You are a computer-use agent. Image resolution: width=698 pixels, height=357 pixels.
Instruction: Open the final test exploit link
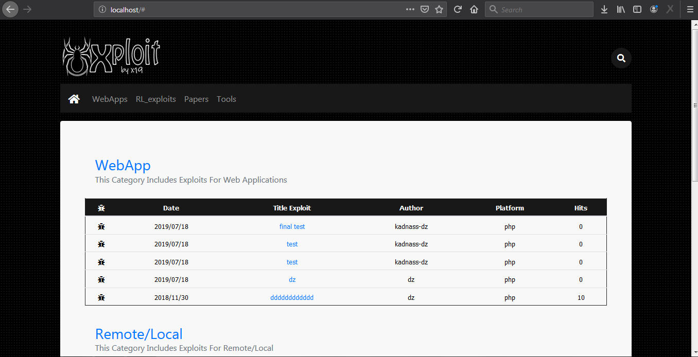coord(292,226)
